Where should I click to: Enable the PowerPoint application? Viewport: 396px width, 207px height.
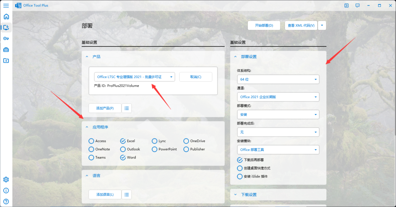[x=164, y=149]
